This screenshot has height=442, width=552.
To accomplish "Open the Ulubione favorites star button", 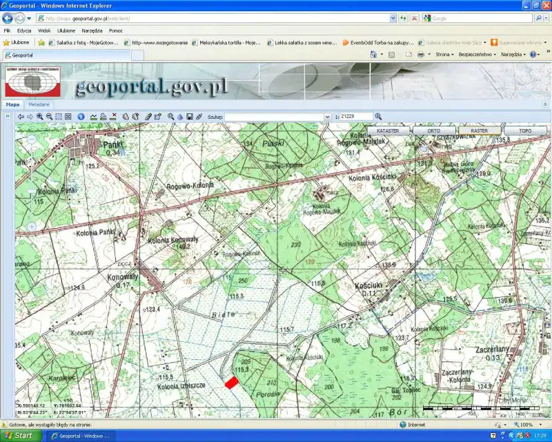I will point(16,43).
